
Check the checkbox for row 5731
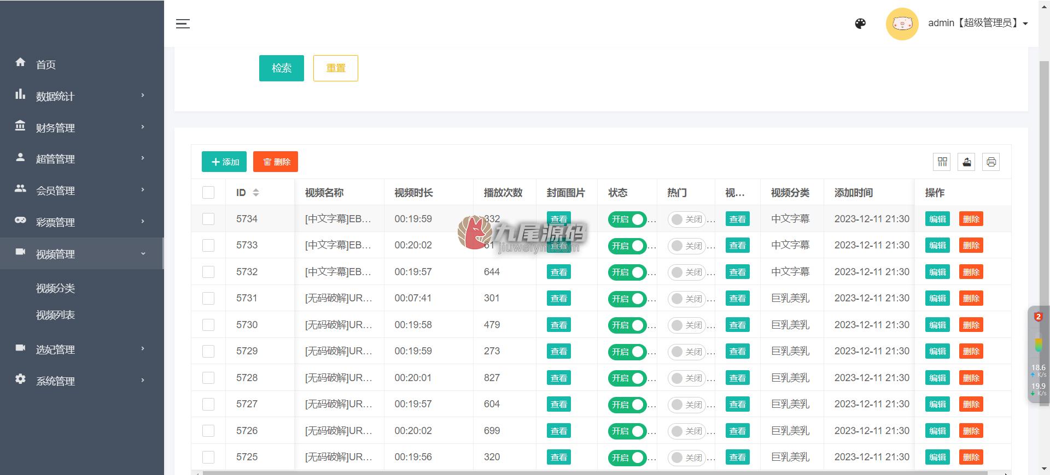[208, 298]
